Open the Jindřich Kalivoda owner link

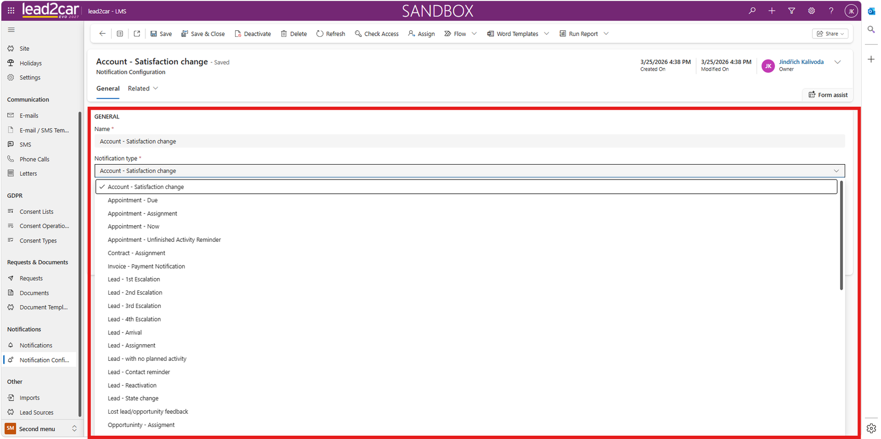pyautogui.click(x=801, y=62)
